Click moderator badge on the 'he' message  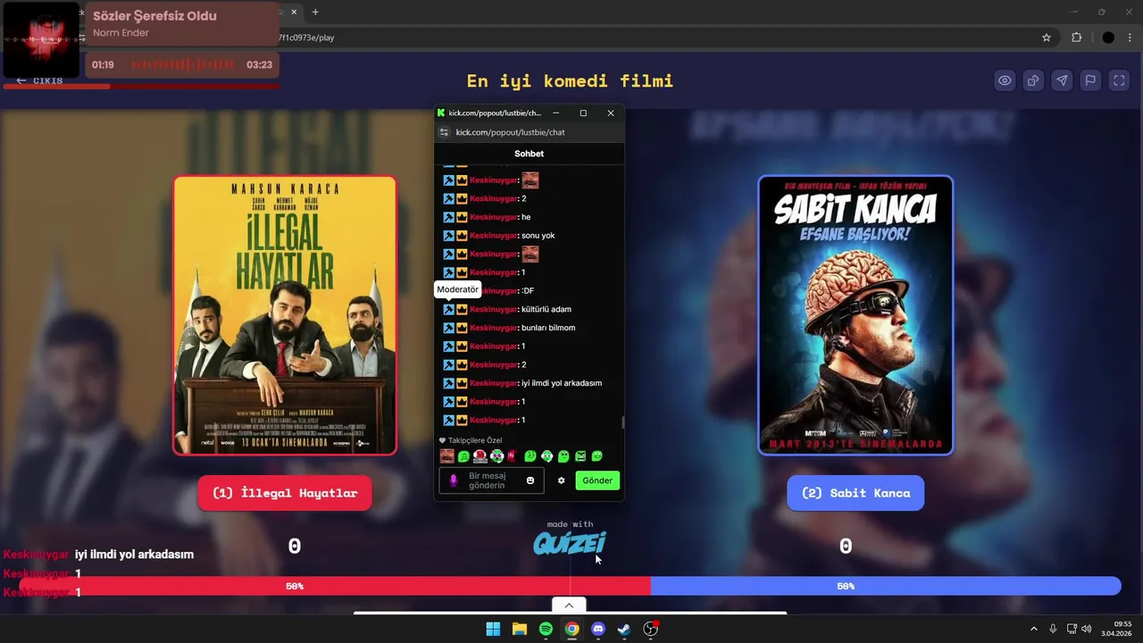449,217
